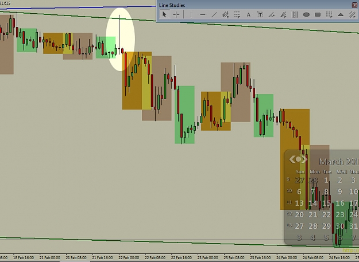Image resolution: width=359 pixels, height=262 pixels.
Task: Select March 2 in the calendar
Action: pos(340,180)
